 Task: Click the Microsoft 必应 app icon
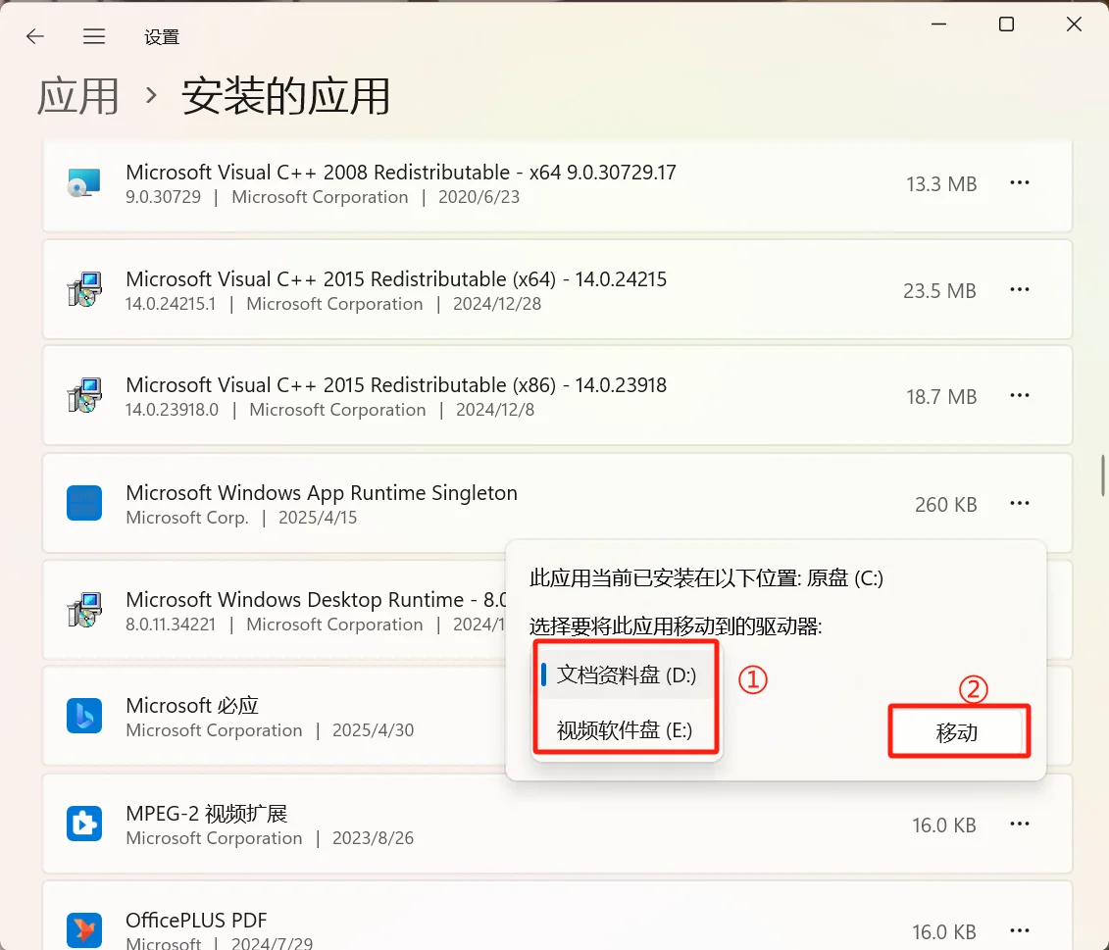(x=84, y=717)
